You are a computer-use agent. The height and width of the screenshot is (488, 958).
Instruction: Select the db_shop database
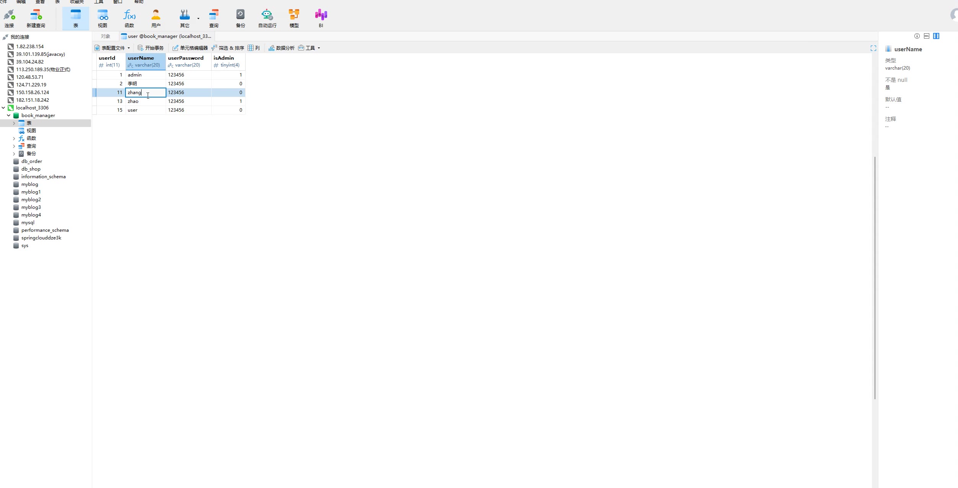point(31,169)
